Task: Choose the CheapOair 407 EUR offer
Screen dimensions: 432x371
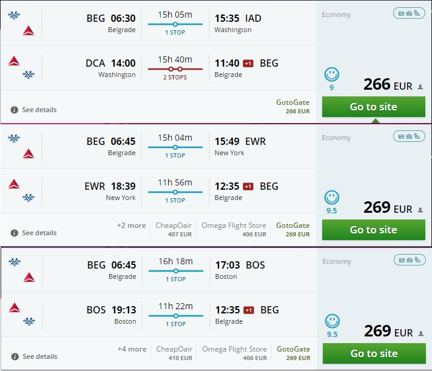Action: pyautogui.click(x=174, y=229)
